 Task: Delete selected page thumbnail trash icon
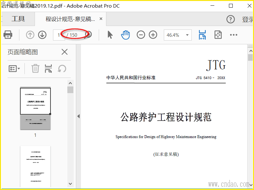pyautogui.click(x=35, y=68)
